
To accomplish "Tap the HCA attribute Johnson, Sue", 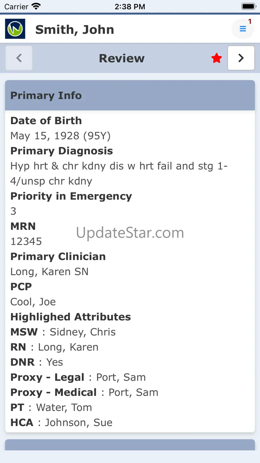I will click(x=79, y=423).
